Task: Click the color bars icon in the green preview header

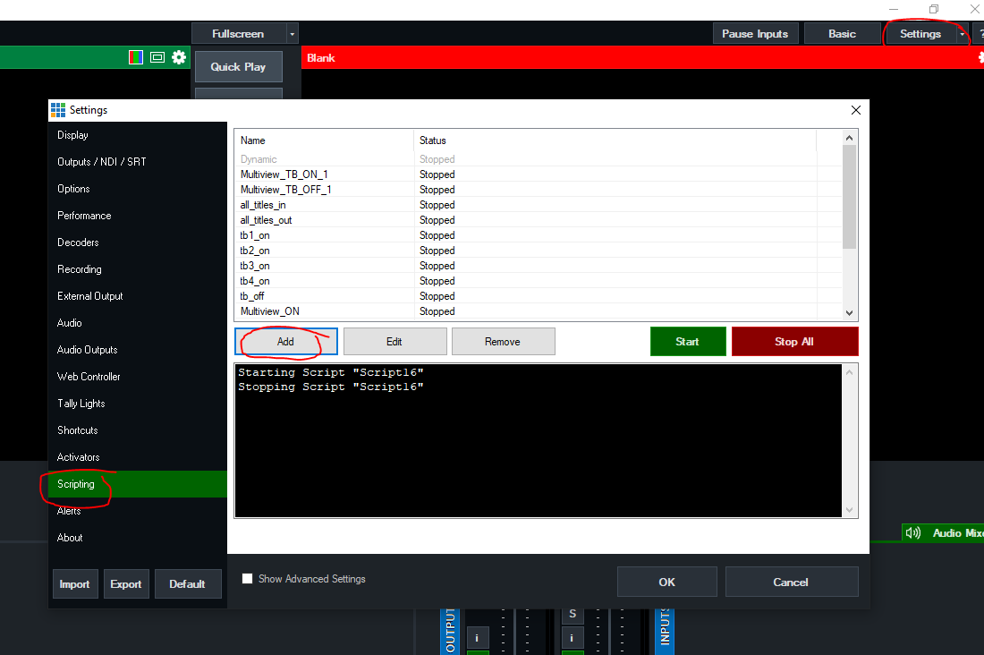Action: click(x=136, y=57)
